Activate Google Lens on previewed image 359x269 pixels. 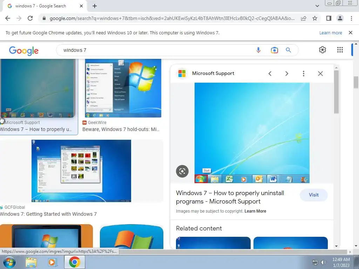click(x=182, y=171)
